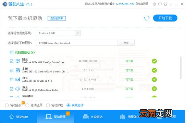The image size is (185, 123).
Task: Open the help question mark icon
Action: pos(154,4)
